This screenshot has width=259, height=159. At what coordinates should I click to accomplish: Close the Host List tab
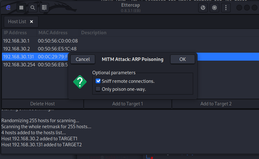tap(31, 22)
